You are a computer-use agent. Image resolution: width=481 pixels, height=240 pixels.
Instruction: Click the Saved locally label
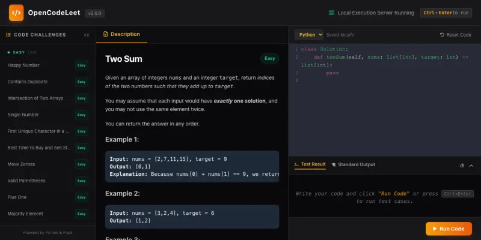pyautogui.click(x=340, y=35)
